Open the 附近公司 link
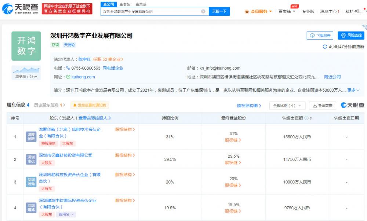 [332, 77]
